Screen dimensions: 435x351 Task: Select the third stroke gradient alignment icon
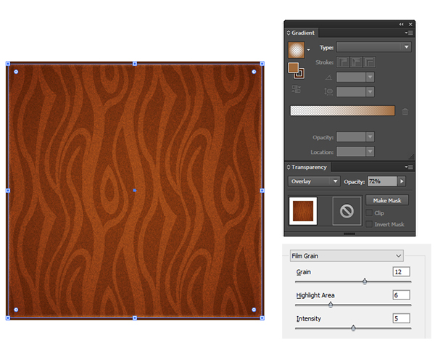[x=370, y=62]
